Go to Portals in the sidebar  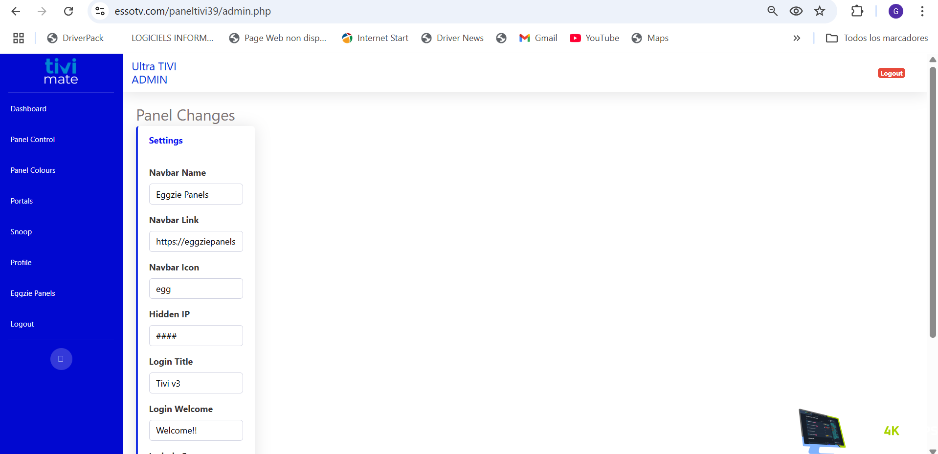[22, 201]
